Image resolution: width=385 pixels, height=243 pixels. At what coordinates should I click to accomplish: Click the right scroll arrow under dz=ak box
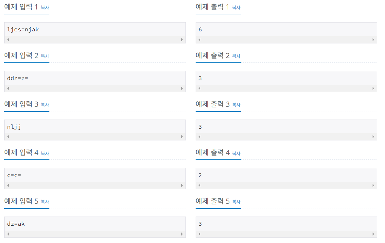pos(183,234)
